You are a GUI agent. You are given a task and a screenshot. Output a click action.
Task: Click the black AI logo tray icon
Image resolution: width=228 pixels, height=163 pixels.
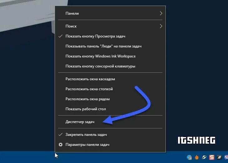(219, 157)
